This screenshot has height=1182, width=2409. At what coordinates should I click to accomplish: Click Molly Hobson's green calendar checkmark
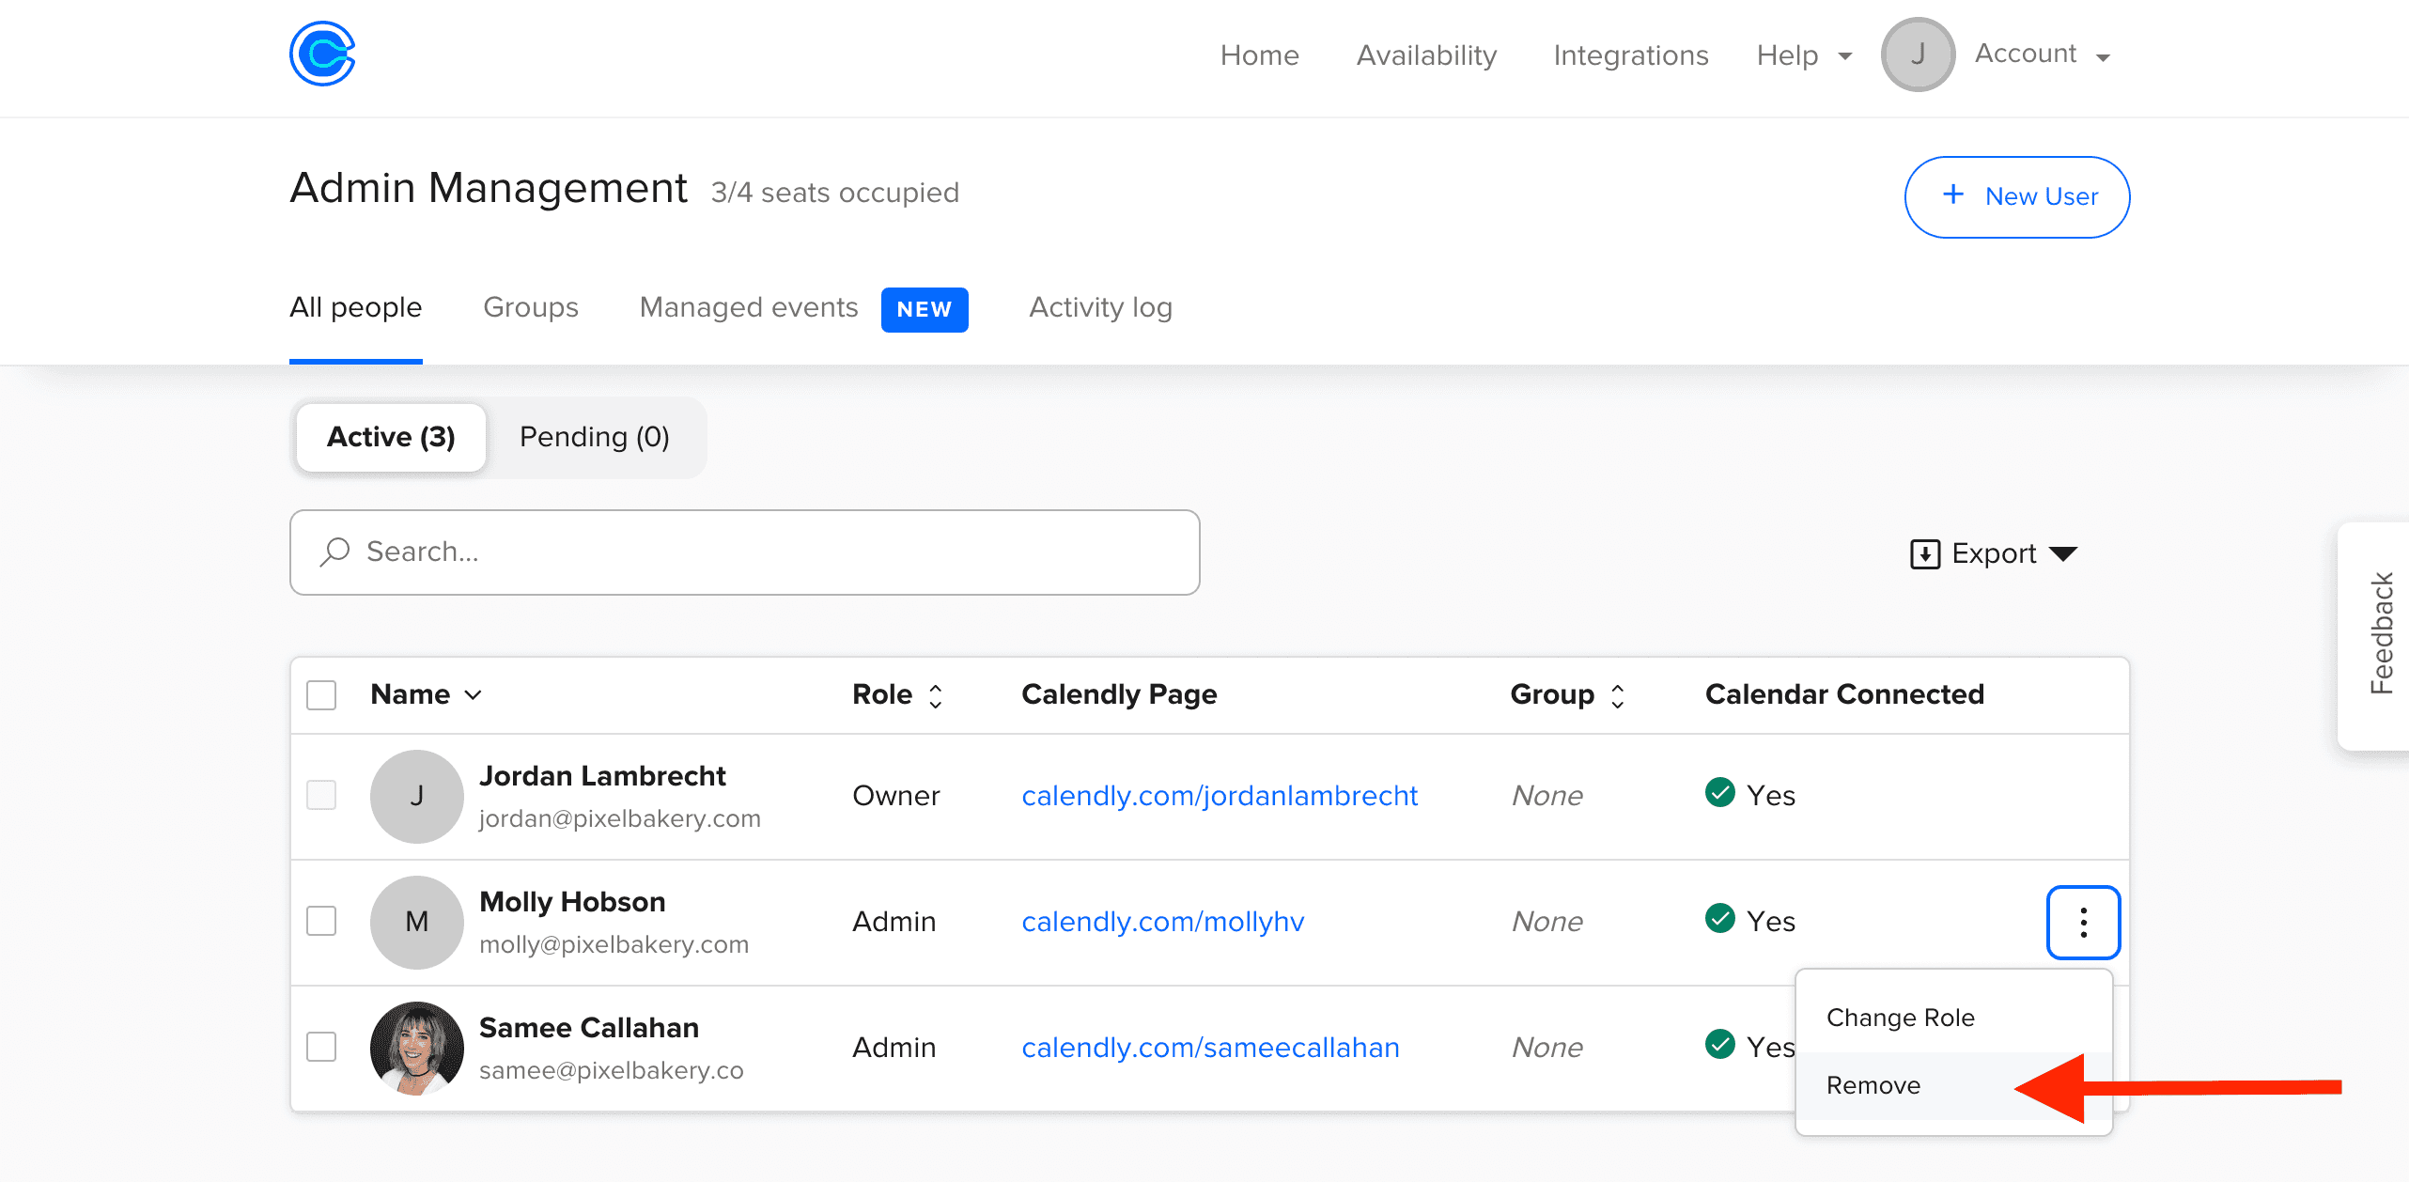click(1719, 918)
